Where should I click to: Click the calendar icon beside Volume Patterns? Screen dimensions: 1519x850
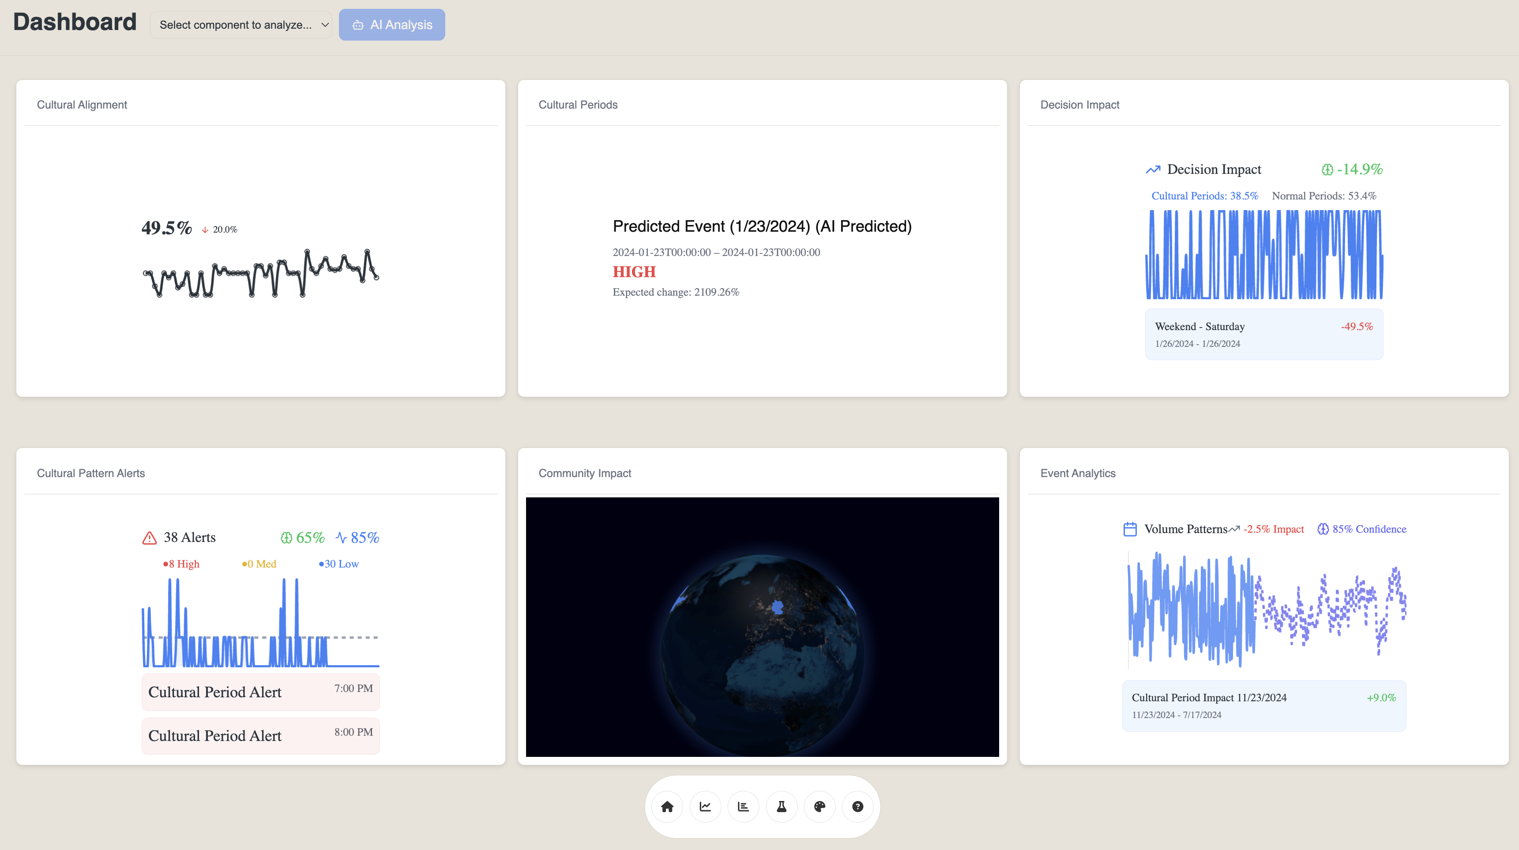click(1130, 529)
